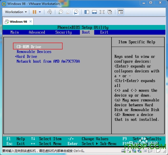The width and height of the screenshot is (168, 155).
Task: Click the network adapter status icon
Action: pos(134,151)
